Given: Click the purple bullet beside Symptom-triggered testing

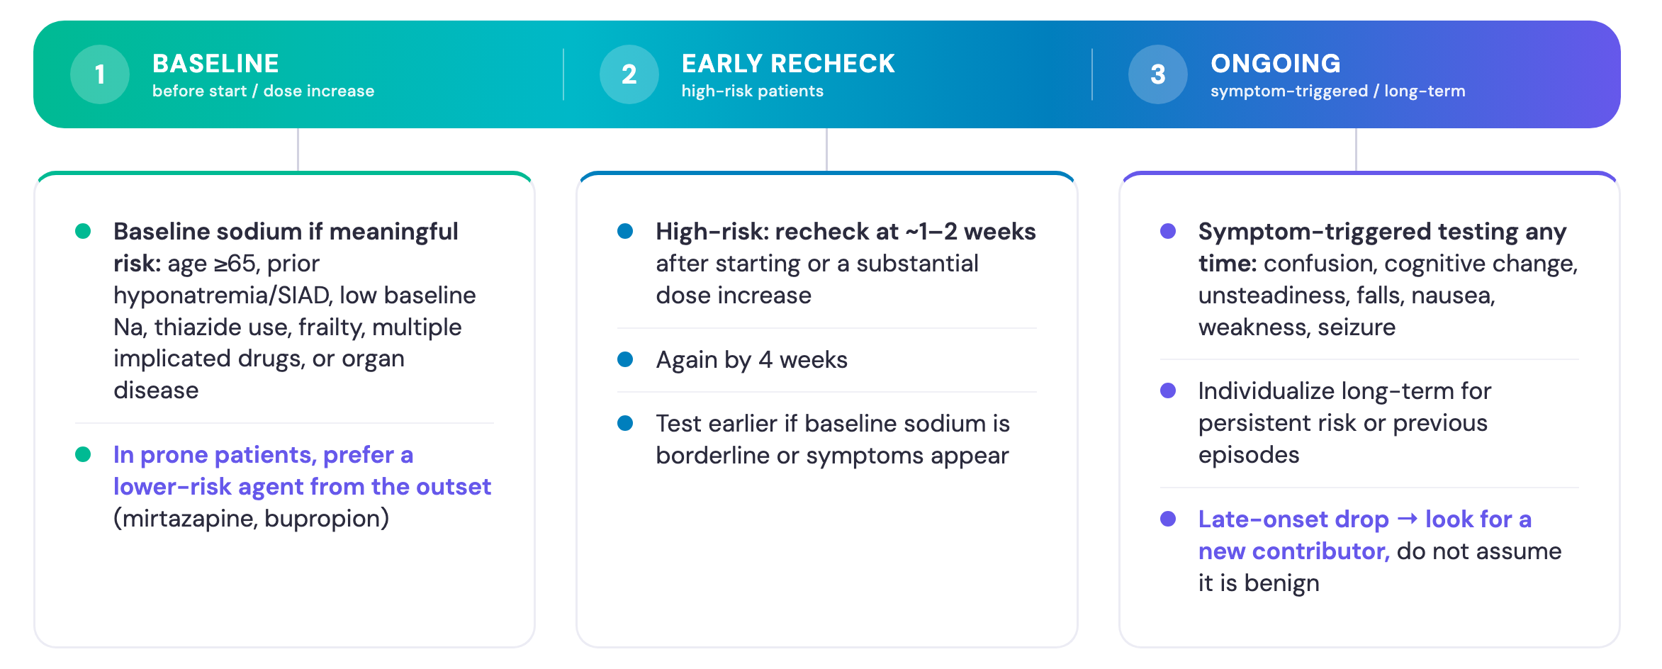Looking at the screenshot, I should 1168,231.
